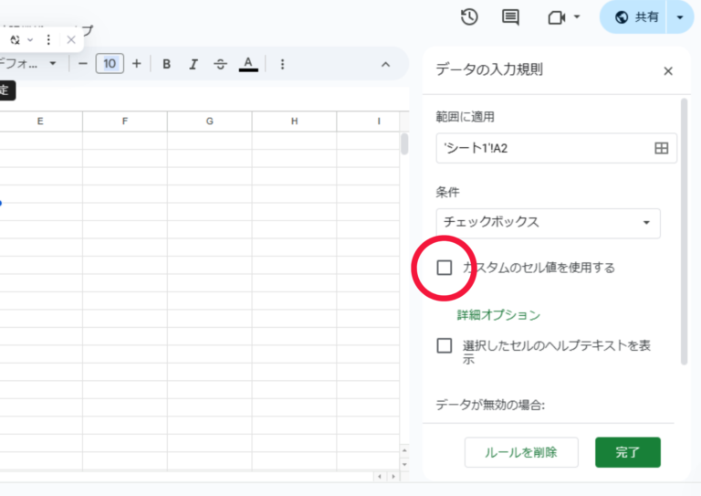Screen dimensions: 701x496
Task: Enable カスタムのセル値を使用する checkbox
Action: [x=445, y=268]
